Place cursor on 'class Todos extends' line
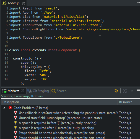 pos(45,50)
